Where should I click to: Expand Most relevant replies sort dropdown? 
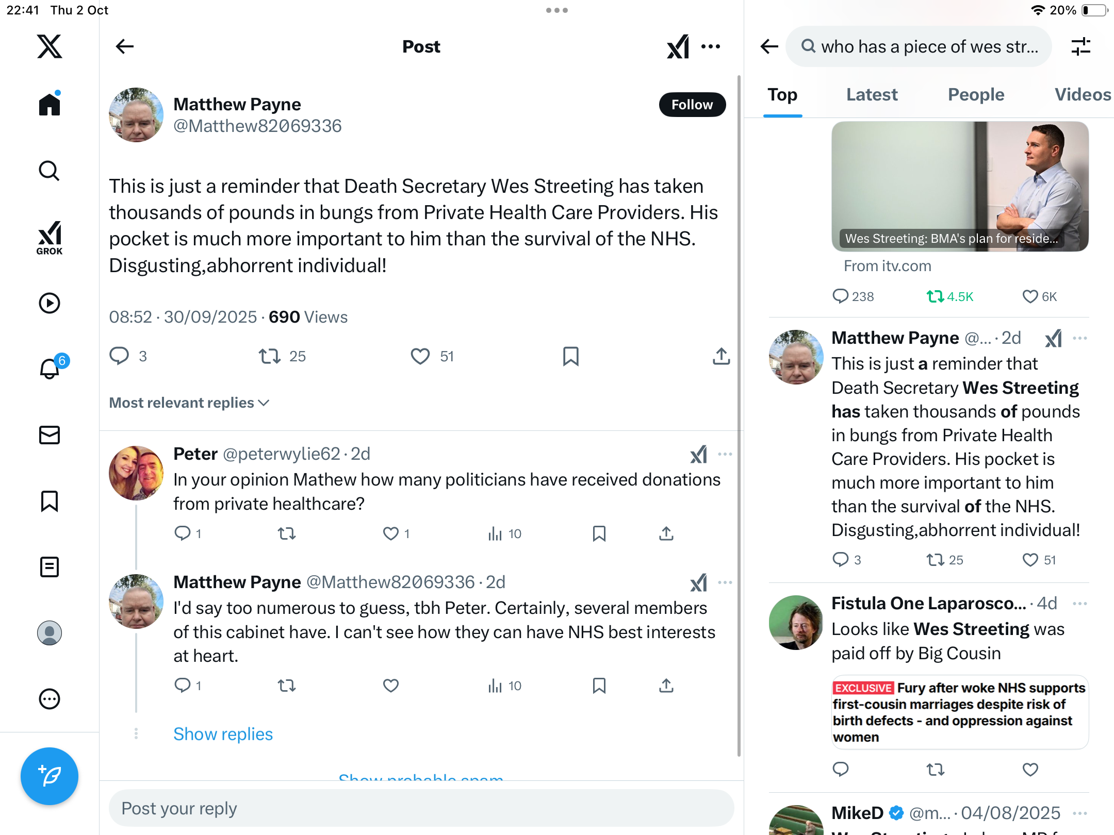[x=189, y=403]
